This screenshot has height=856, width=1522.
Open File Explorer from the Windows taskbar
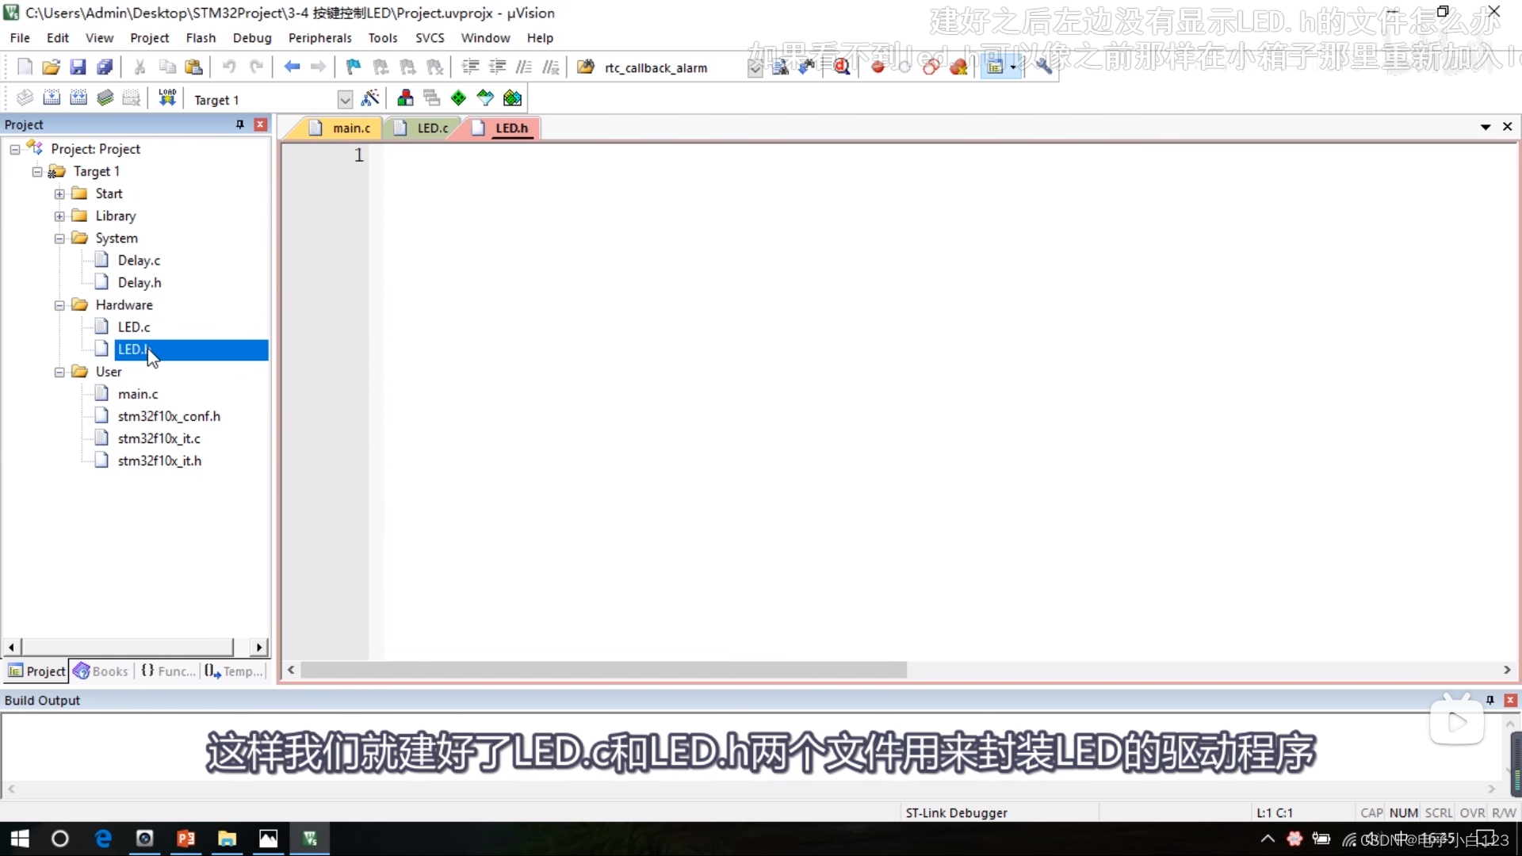[x=228, y=839]
